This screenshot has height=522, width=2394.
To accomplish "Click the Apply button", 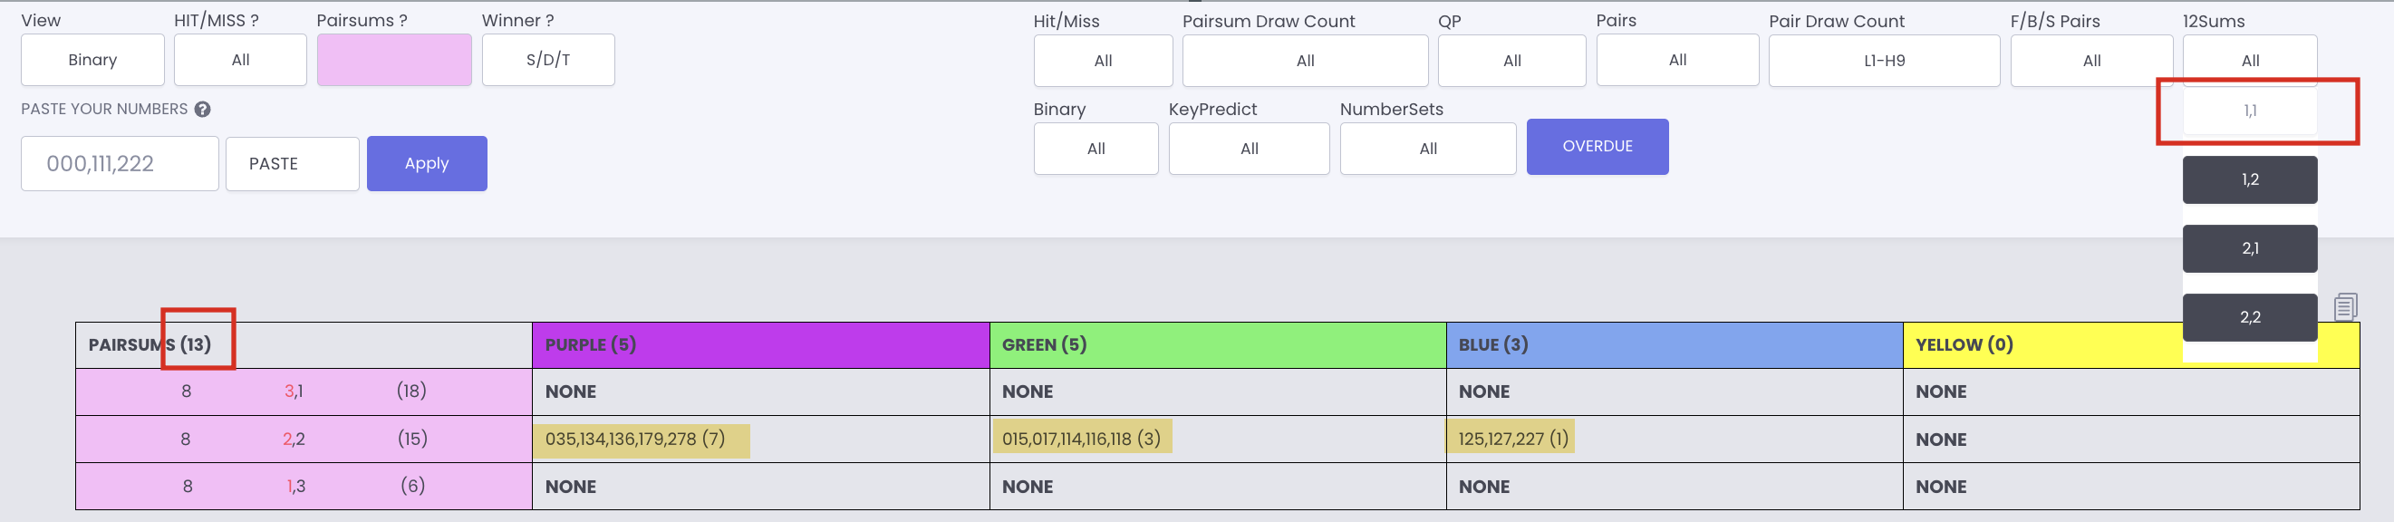I will tap(427, 163).
